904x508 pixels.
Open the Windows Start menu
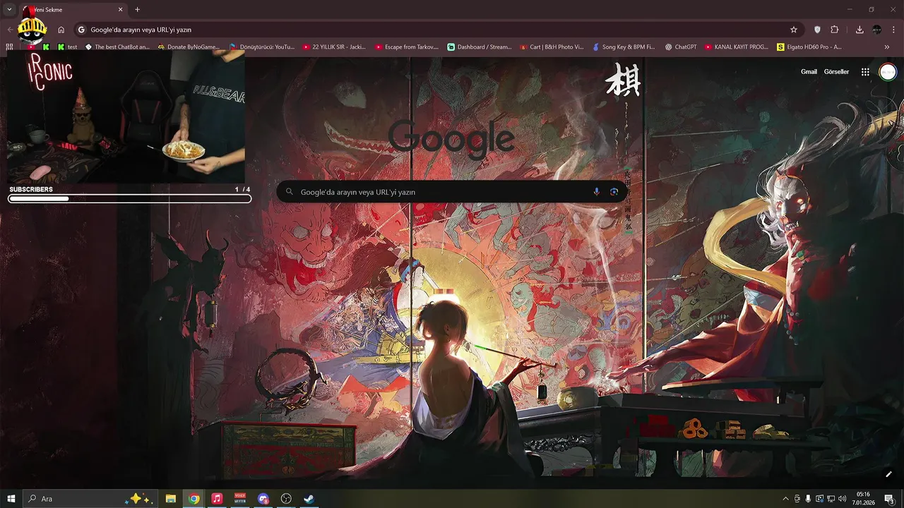[11, 499]
